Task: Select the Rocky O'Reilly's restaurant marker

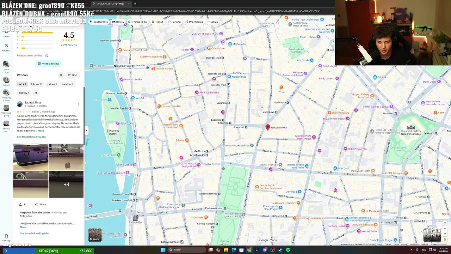Action: [x=329, y=113]
